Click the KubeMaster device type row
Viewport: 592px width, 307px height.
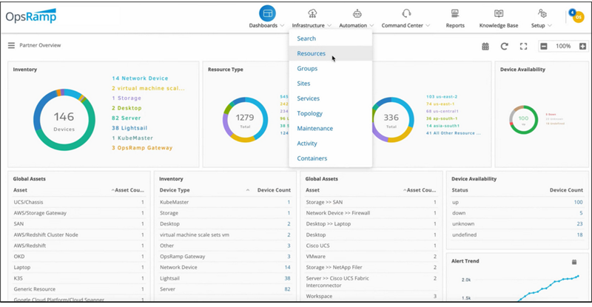225,203
